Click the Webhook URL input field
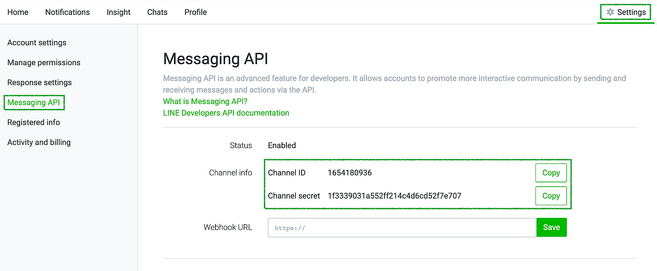This screenshot has height=271, width=657. click(x=402, y=228)
